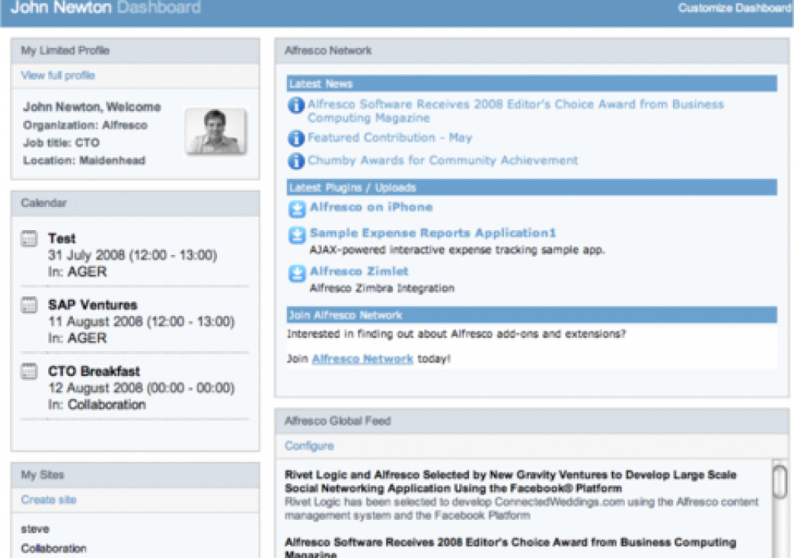Click the info icon beside Chumby Awards
The image size is (794, 558).
click(296, 161)
